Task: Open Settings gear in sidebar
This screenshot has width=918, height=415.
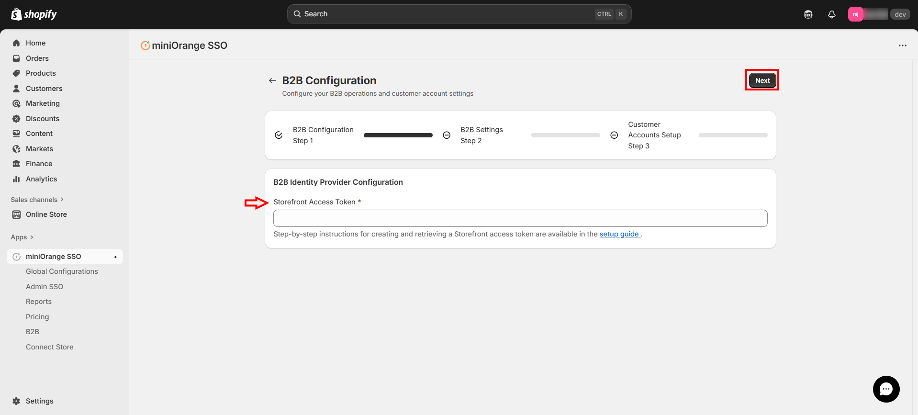Action: (x=16, y=401)
